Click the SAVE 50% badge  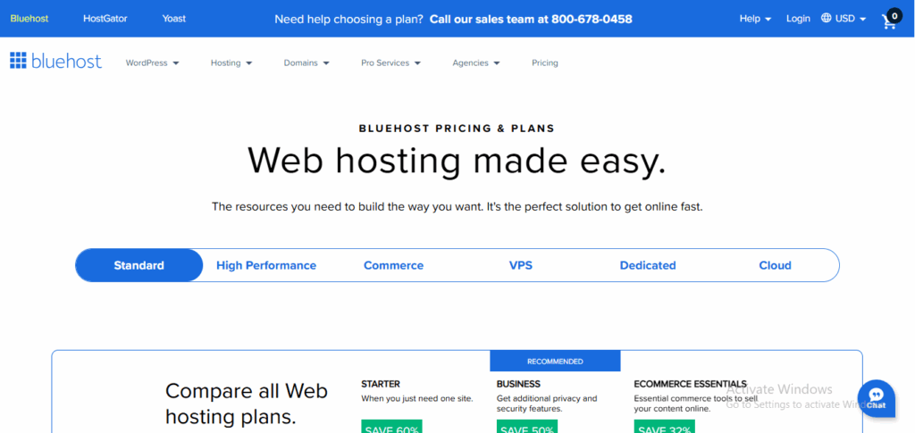[527, 427]
